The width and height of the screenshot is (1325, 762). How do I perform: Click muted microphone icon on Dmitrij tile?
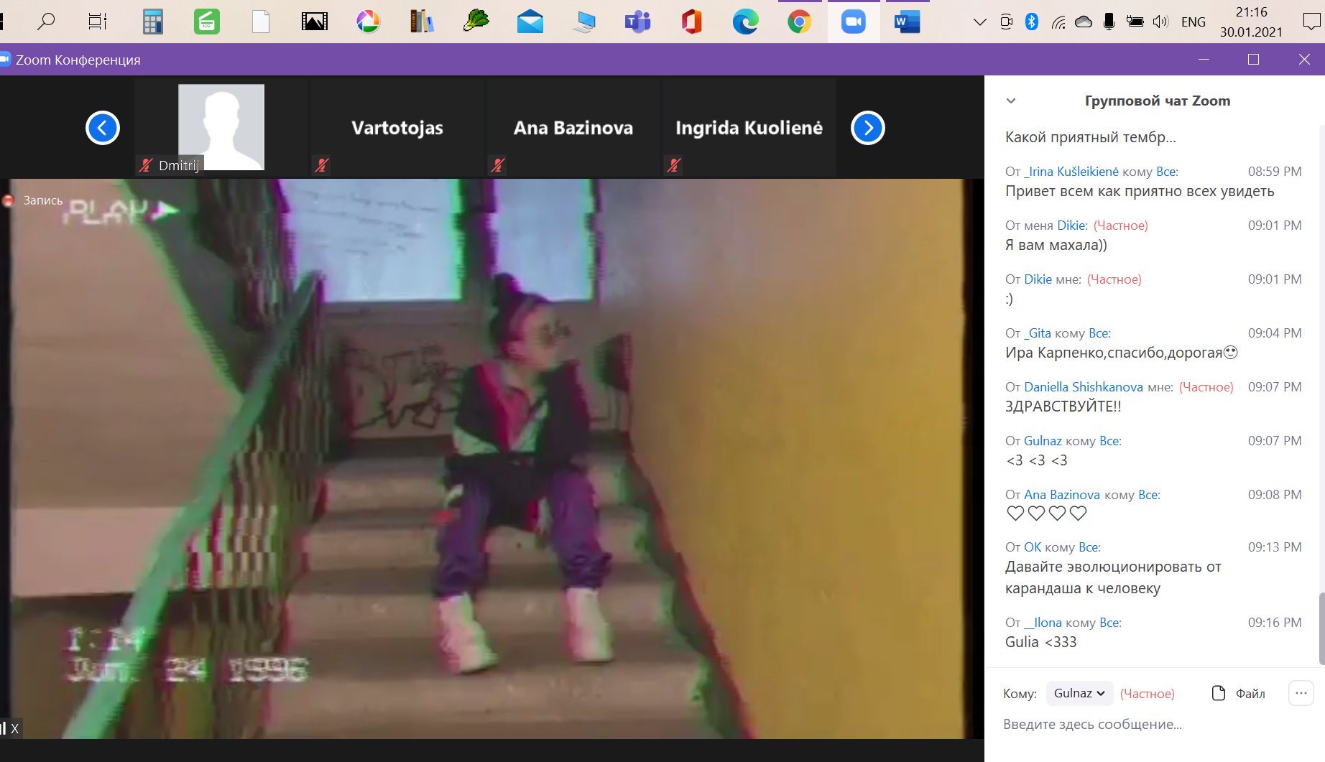point(146,165)
